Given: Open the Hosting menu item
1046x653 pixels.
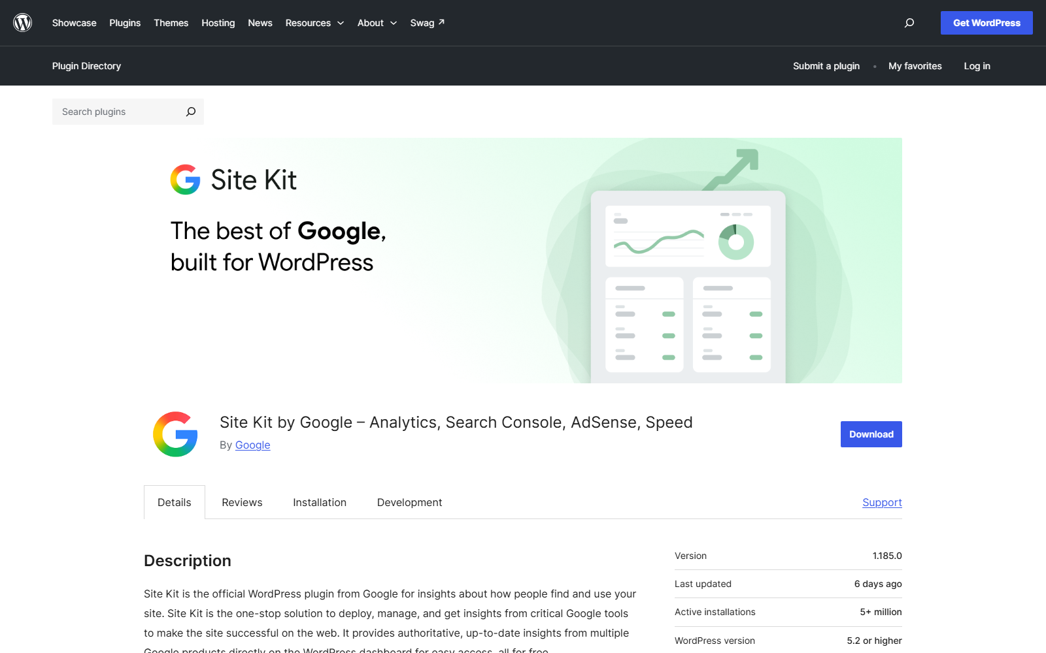Looking at the screenshot, I should [x=218, y=23].
